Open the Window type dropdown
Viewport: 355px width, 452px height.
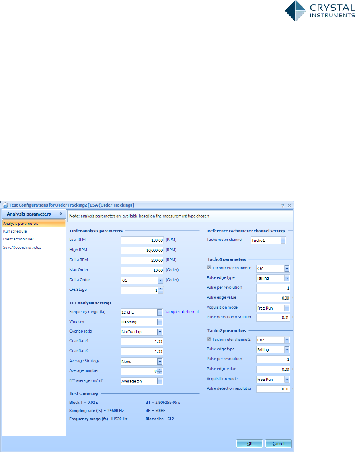pos(160,322)
